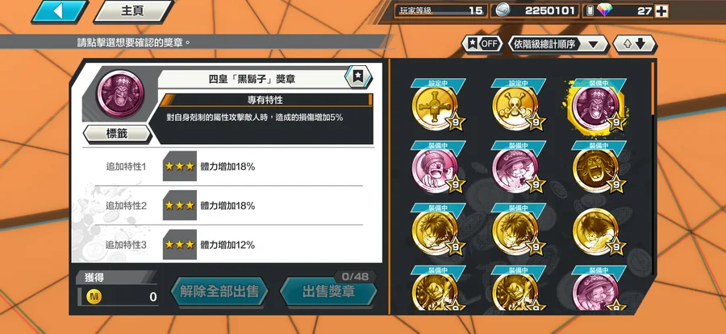This screenshot has height=334, width=726.
Task: Go back with the blue arrow button
Action: pos(60,11)
